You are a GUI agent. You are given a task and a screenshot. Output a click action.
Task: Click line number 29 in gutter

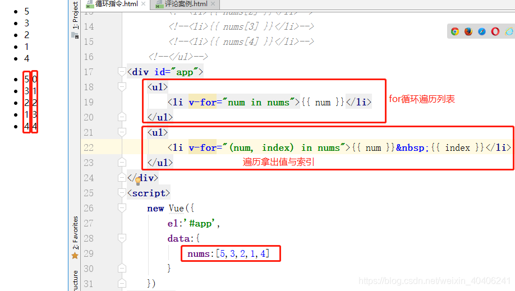88,253
